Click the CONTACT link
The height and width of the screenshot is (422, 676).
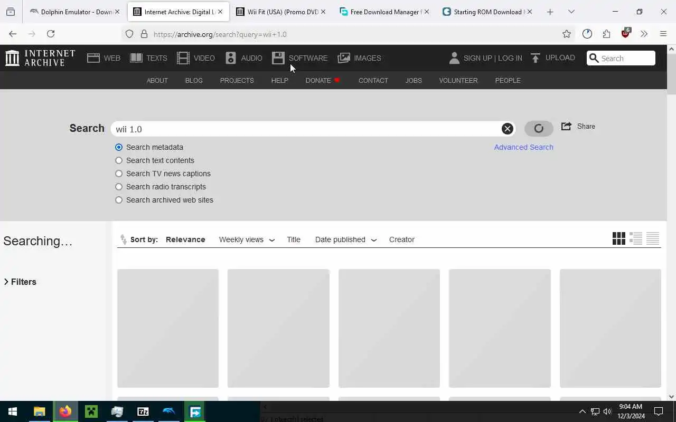coord(373,80)
